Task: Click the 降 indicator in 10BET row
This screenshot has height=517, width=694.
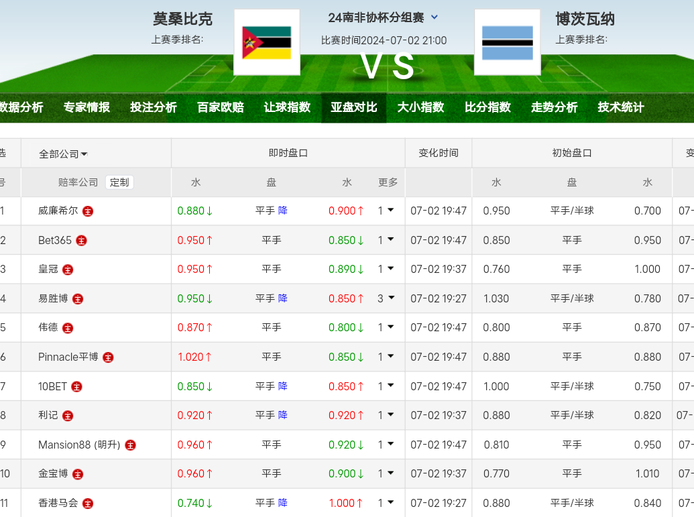Action: [283, 386]
